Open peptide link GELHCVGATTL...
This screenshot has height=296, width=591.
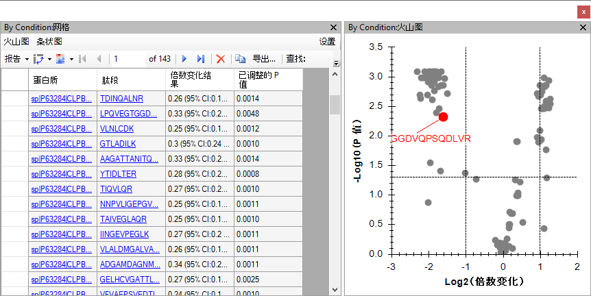click(130, 280)
